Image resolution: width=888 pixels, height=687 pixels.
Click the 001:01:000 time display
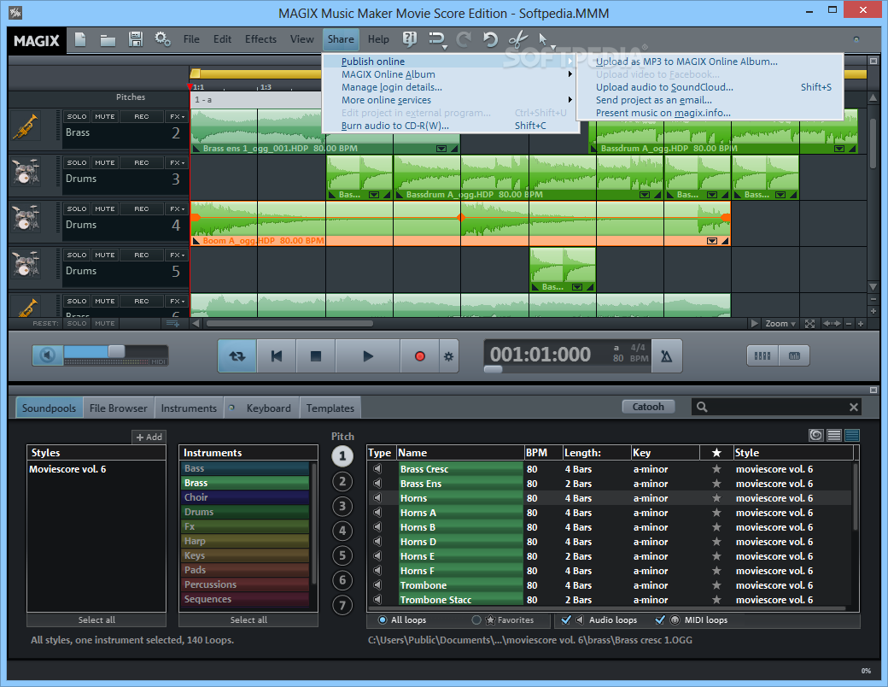[540, 355]
